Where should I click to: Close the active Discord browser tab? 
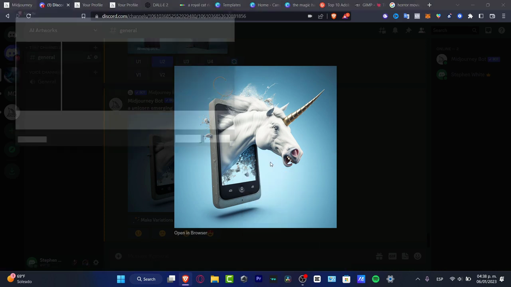pos(68,5)
